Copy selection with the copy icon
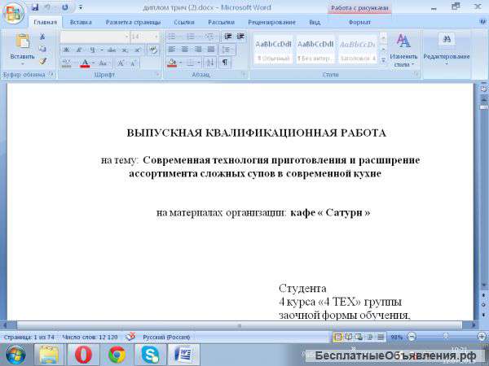This screenshot has width=489, height=366. (42, 49)
